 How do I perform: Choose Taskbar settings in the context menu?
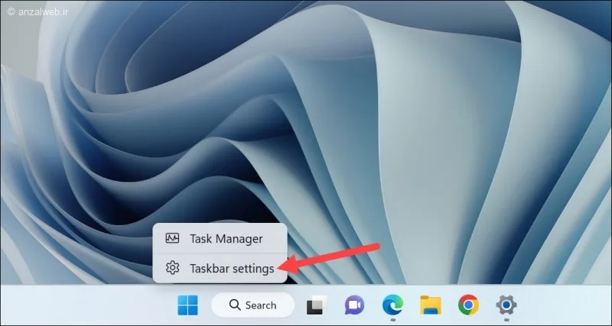pyautogui.click(x=220, y=268)
